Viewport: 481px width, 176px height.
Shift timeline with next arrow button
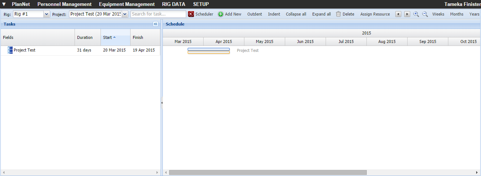click(407, 14)
